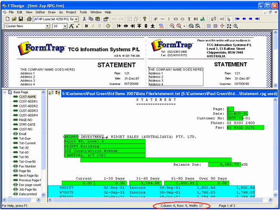This screenshot has width=280, height=210.
Task: Select PAGE-NO in the field tree
Action: (26, 120)
